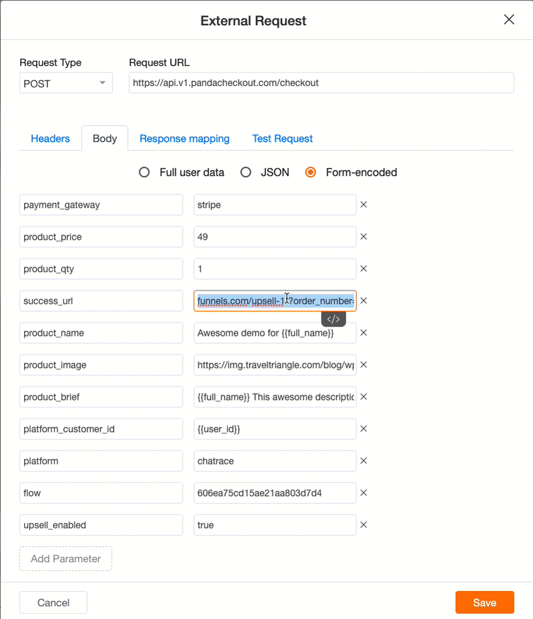
Task: Click into the Request URL field
Action: click(x=322, y=83)
